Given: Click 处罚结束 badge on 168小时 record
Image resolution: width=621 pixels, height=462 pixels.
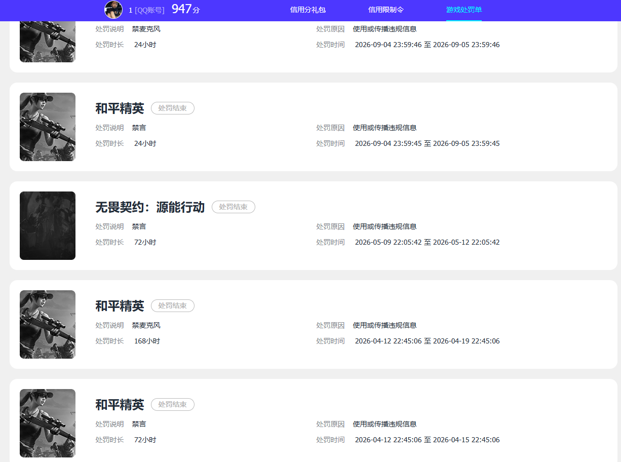Looking at the screenshot, I should pyautogui.click(x=173, y=305).
